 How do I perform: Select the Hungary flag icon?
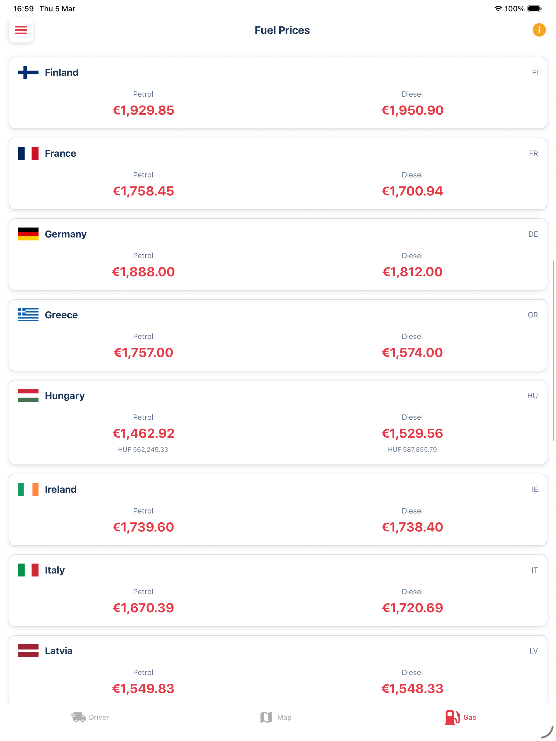pyautogui.click(x=28, y=395)
